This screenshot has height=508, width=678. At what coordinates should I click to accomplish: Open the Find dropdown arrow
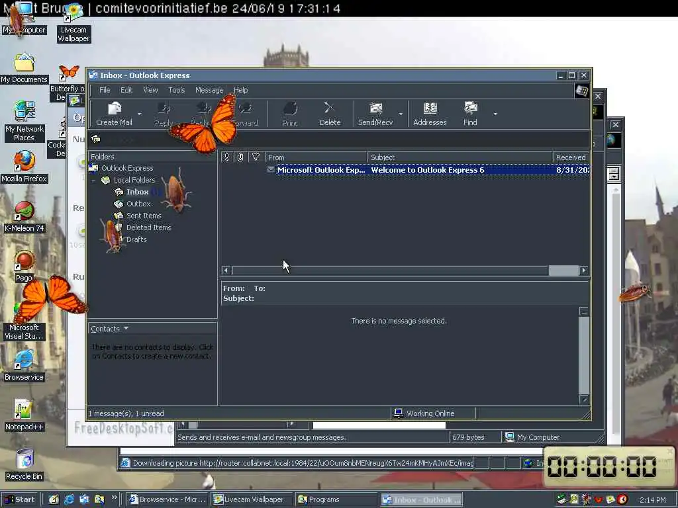(495, 114)
